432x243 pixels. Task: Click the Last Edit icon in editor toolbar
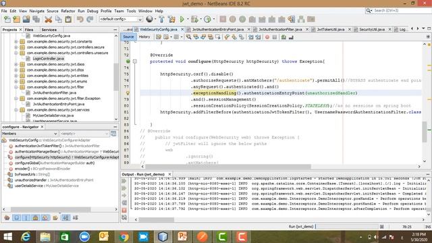(159, 37)
